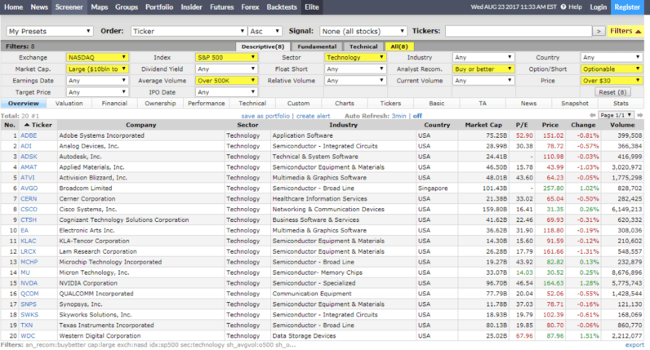Open the Index S&P 500 dropdown
Screen dimensions: 650x350
point(226,58)
